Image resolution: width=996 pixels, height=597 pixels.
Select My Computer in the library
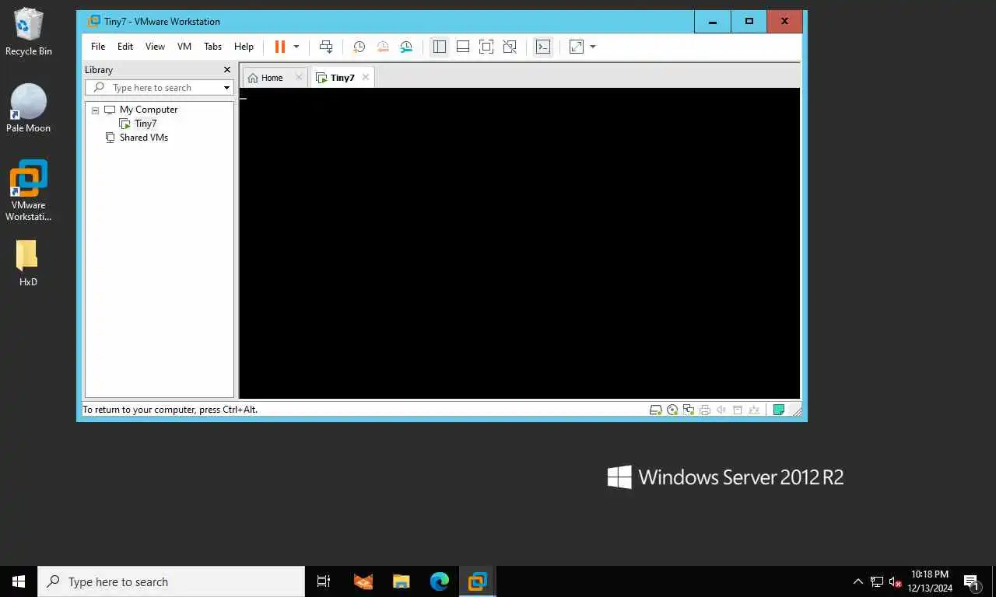click(149, 110)
